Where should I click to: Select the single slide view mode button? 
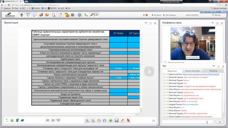point(47,120)
